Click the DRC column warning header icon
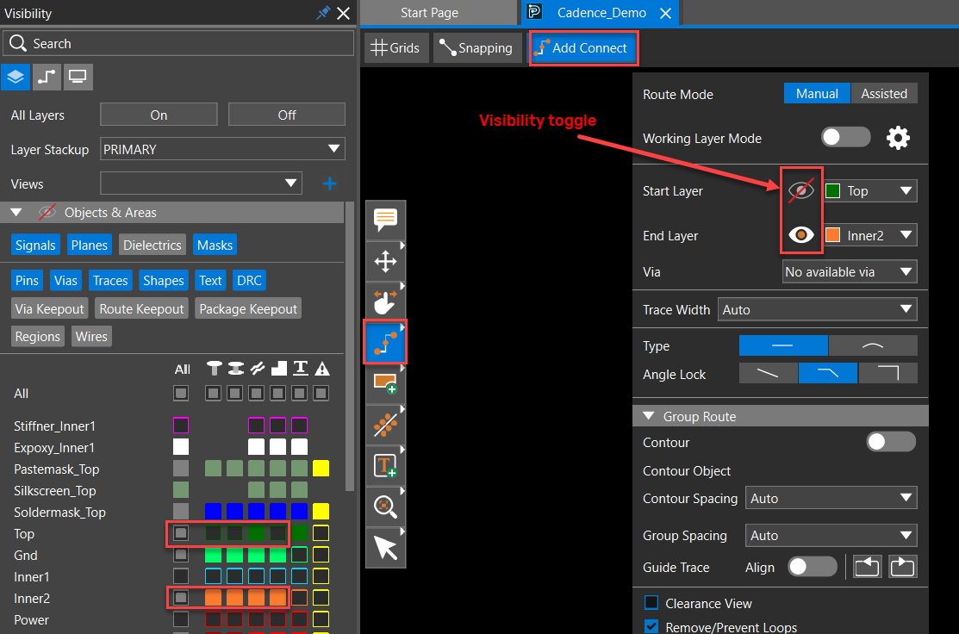Image resolution: width=959 pixels, height=634 pixels. click(321, 368)
